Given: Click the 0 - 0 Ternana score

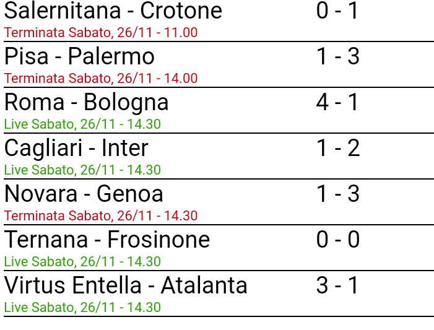Looking at the screenshot, I should pos(337,240).
